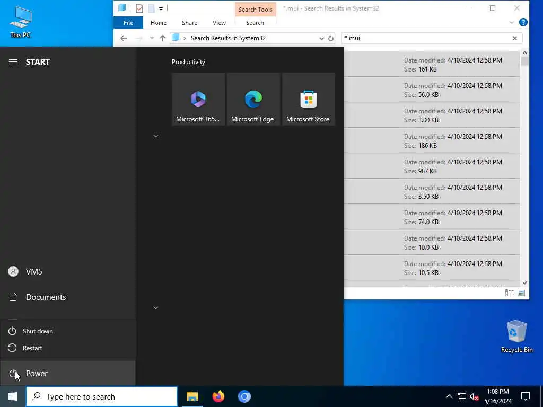Screen dimensions: 543x407
Task: Go up one folder level
Action: click(163, 38)
